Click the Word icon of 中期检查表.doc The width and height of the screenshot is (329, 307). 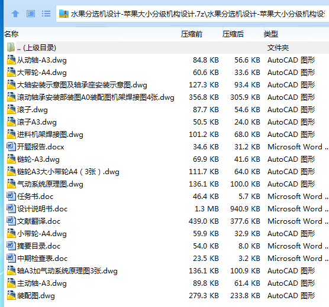tap(11, 258)
